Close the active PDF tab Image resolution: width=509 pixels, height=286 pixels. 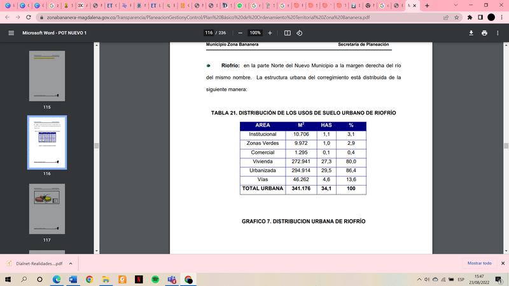(x=415, y=6)
